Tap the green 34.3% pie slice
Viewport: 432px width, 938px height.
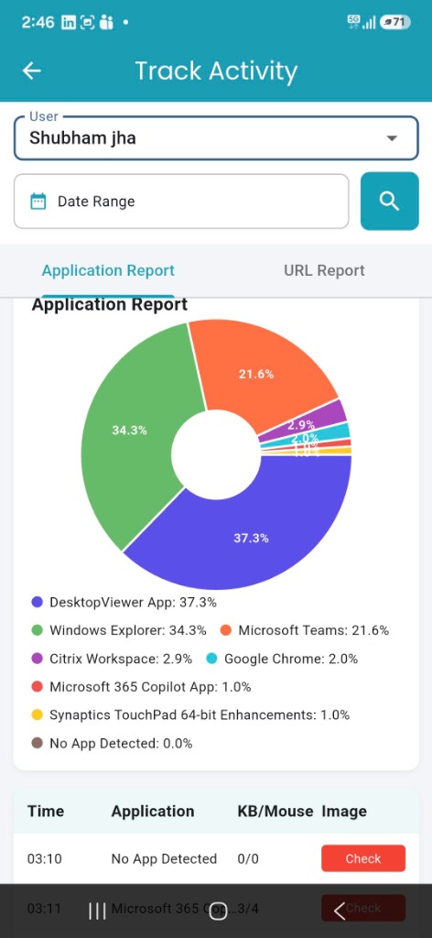click(129, 431)
